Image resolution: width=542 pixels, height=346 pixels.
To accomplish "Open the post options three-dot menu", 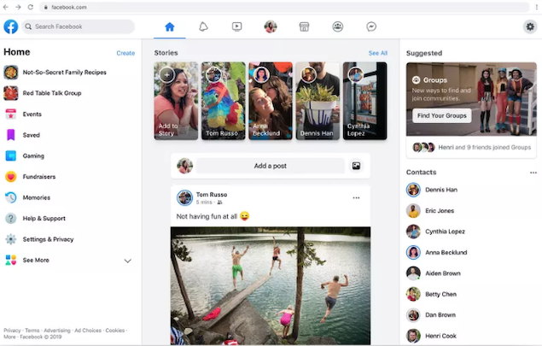I will [x=356, y=198].
